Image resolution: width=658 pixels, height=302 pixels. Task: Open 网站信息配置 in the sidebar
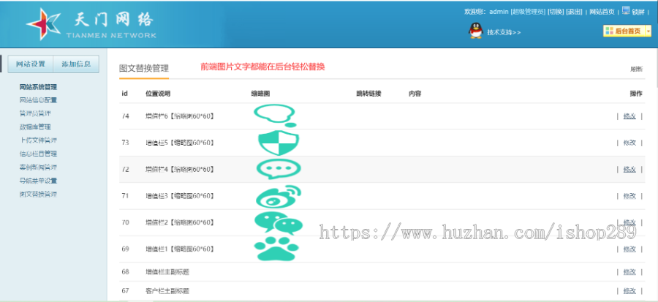(38, 100)
